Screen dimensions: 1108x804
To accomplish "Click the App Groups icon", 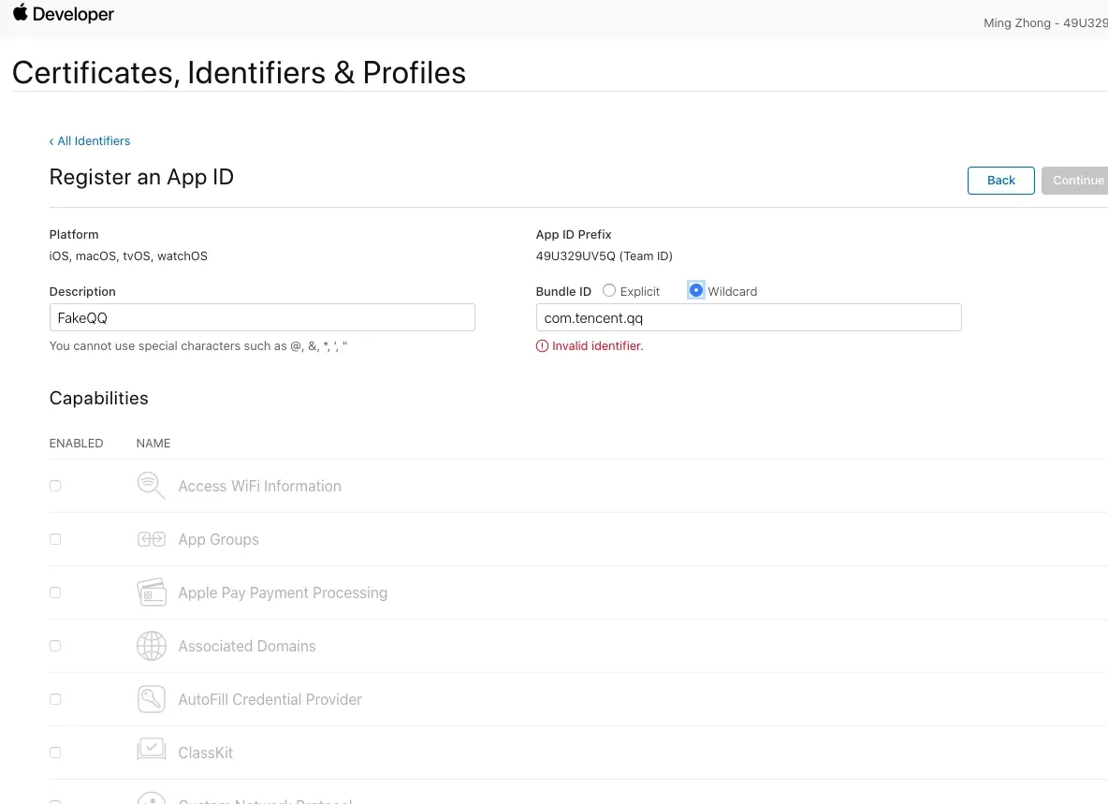I will (x=152, y=540).
